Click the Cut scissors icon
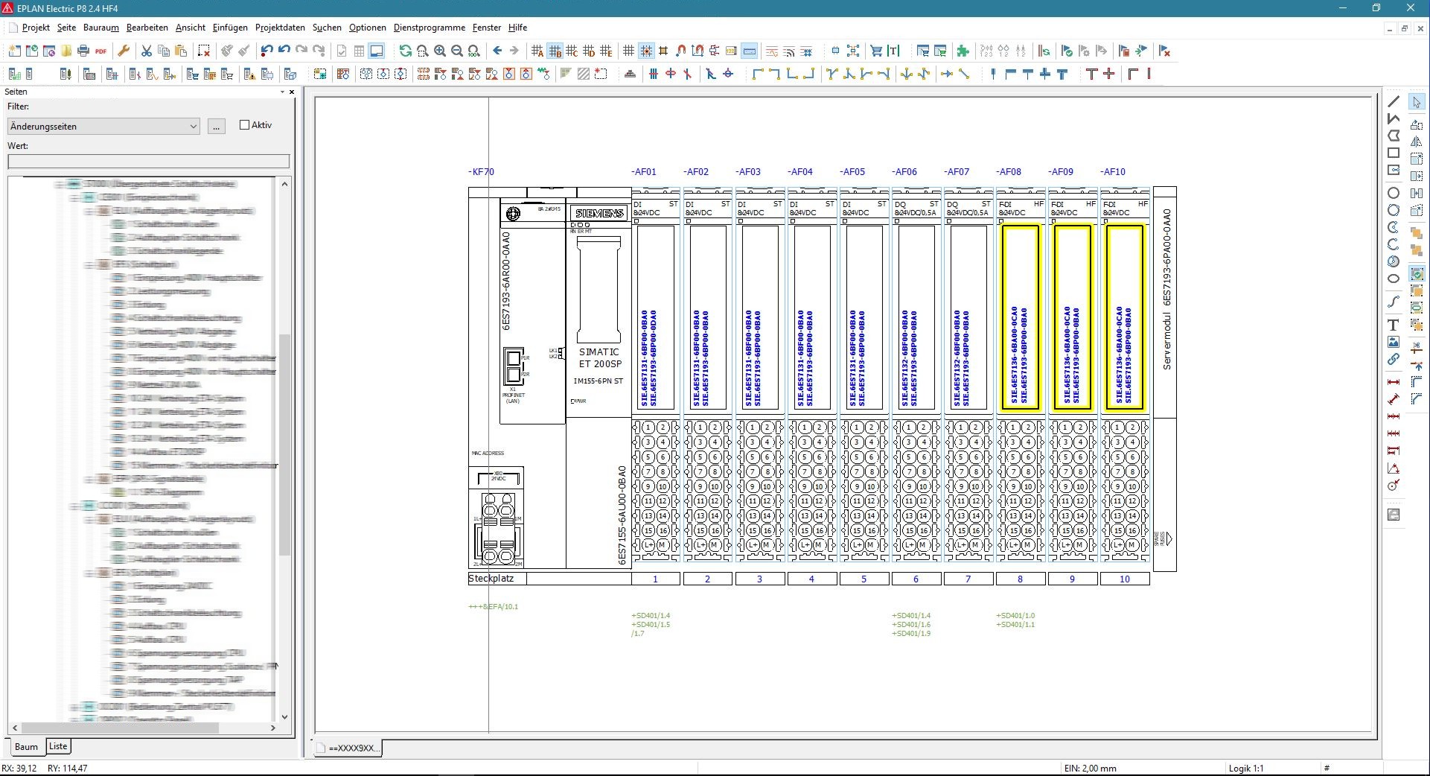Image resolution: width=1430 pixels, height=776 pixels. point(147,51)
